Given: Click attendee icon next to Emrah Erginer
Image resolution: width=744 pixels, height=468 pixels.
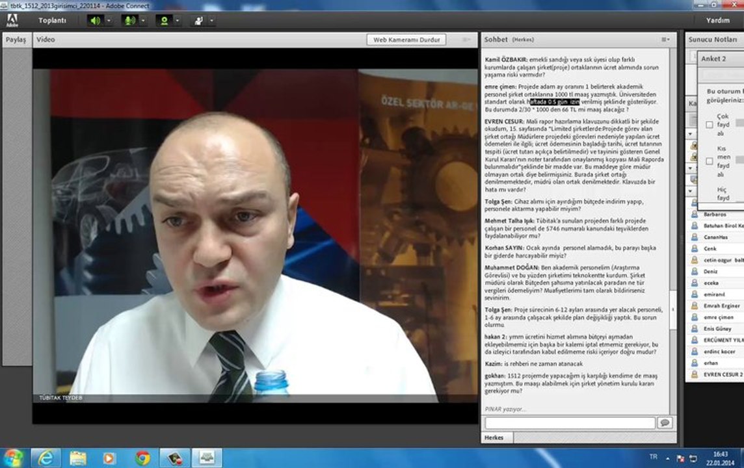Looking at the screenshot, I should [x=694, y=306].
